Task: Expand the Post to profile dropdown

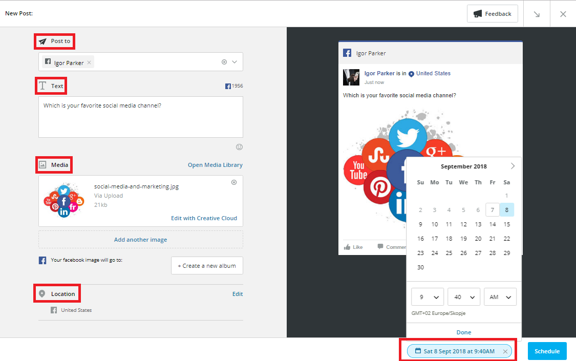Action: coord(234,62)
